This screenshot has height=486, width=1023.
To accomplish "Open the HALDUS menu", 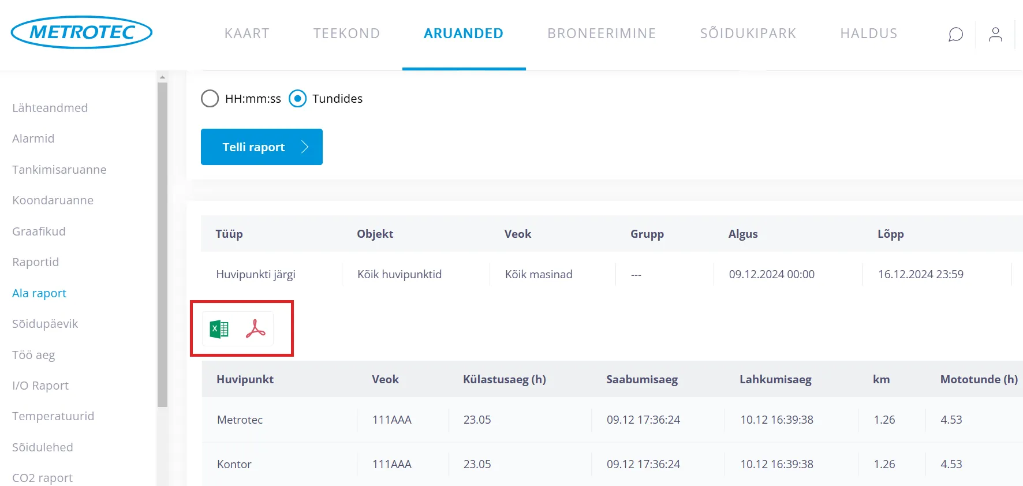I will tap(868, 33).
